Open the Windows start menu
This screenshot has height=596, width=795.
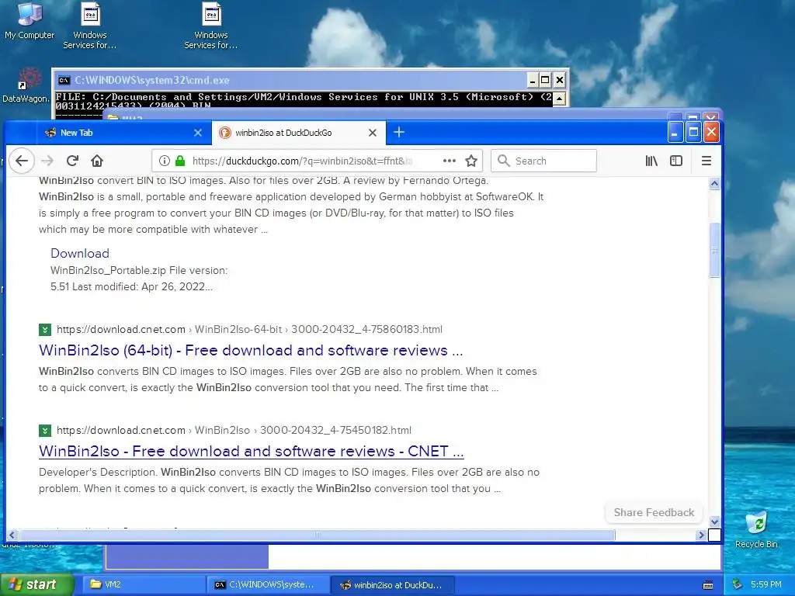point(37,584)
